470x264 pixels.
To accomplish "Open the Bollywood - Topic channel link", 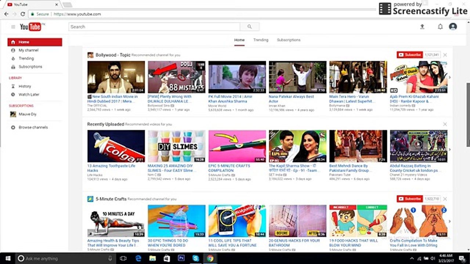I will 113,55.
